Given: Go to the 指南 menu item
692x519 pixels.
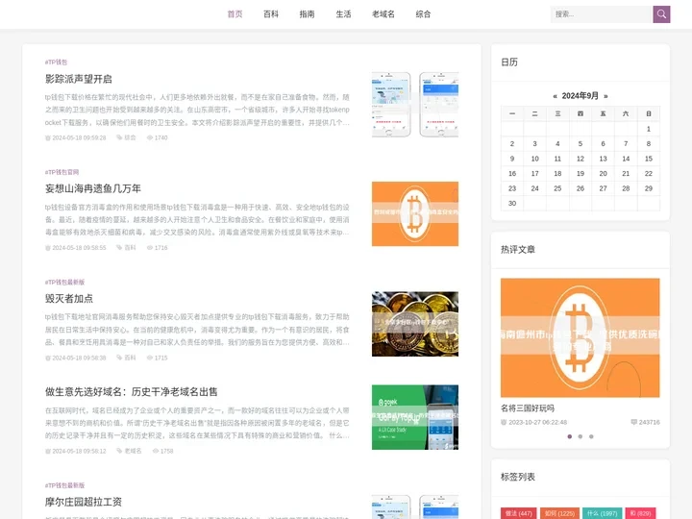Looking at the screenshot, I should (308, 14).
